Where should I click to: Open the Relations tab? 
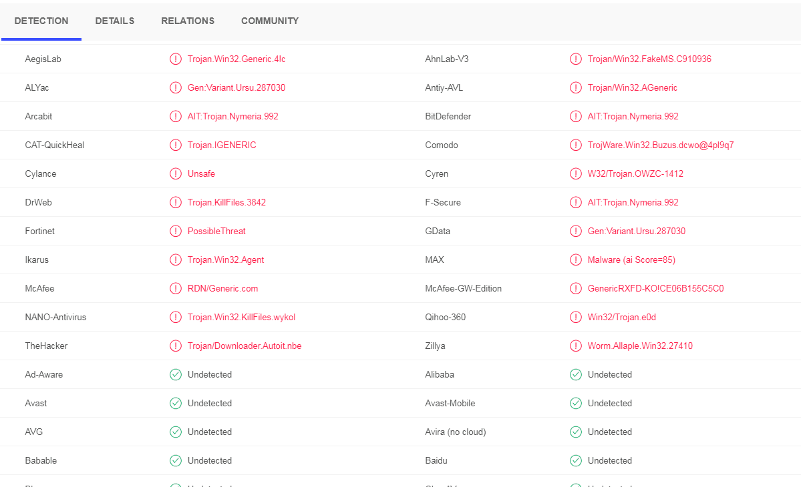click(188, 21)
